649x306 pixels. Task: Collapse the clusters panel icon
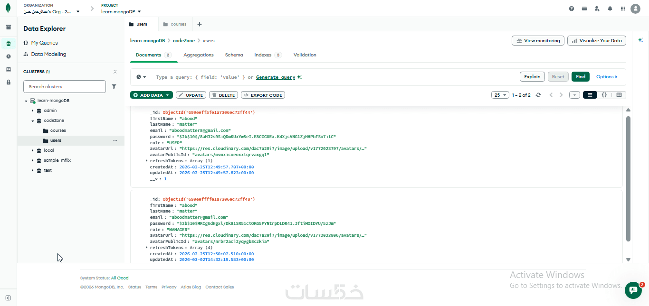click(115, 72)
